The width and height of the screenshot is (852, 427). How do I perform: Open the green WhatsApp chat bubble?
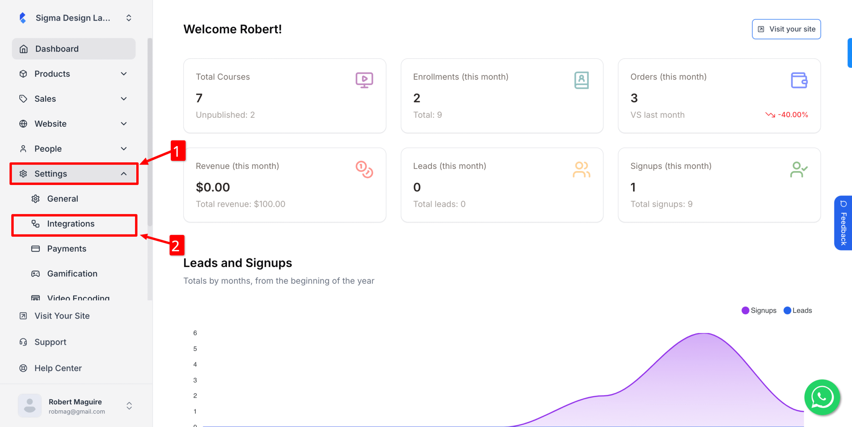click(x=822, y=397)
